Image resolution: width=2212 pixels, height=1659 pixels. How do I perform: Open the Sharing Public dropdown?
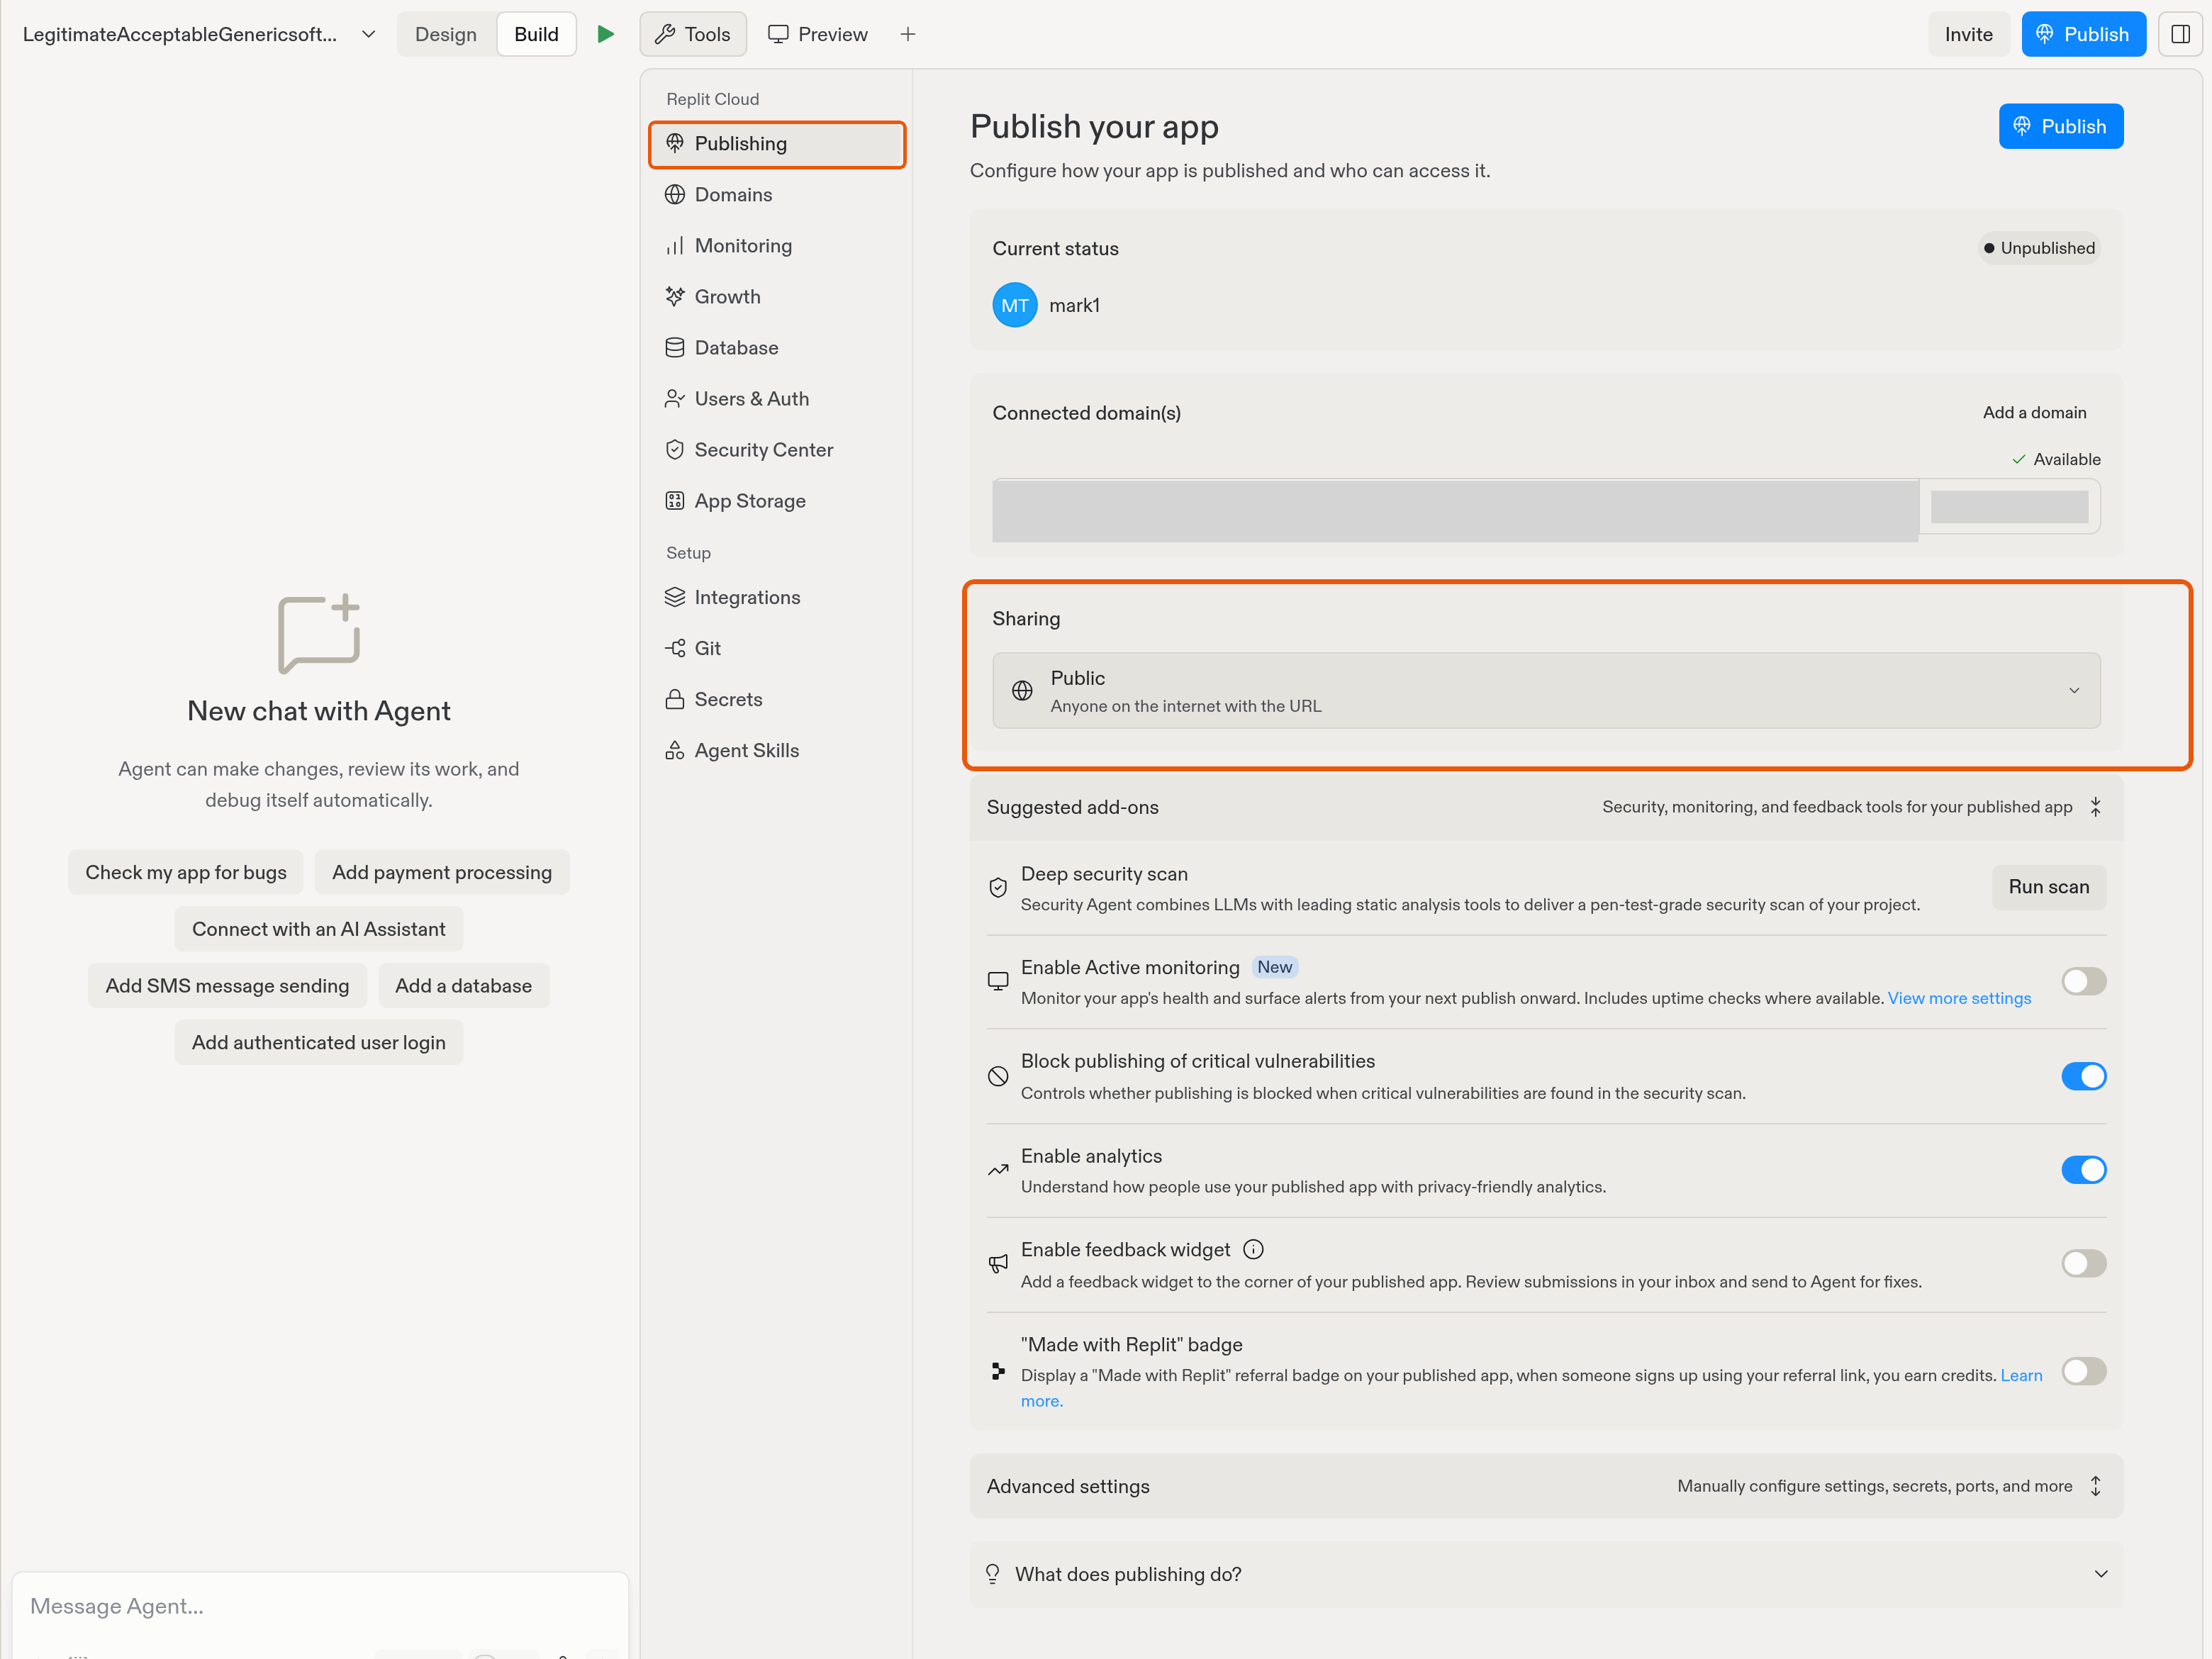point(1546,691)
